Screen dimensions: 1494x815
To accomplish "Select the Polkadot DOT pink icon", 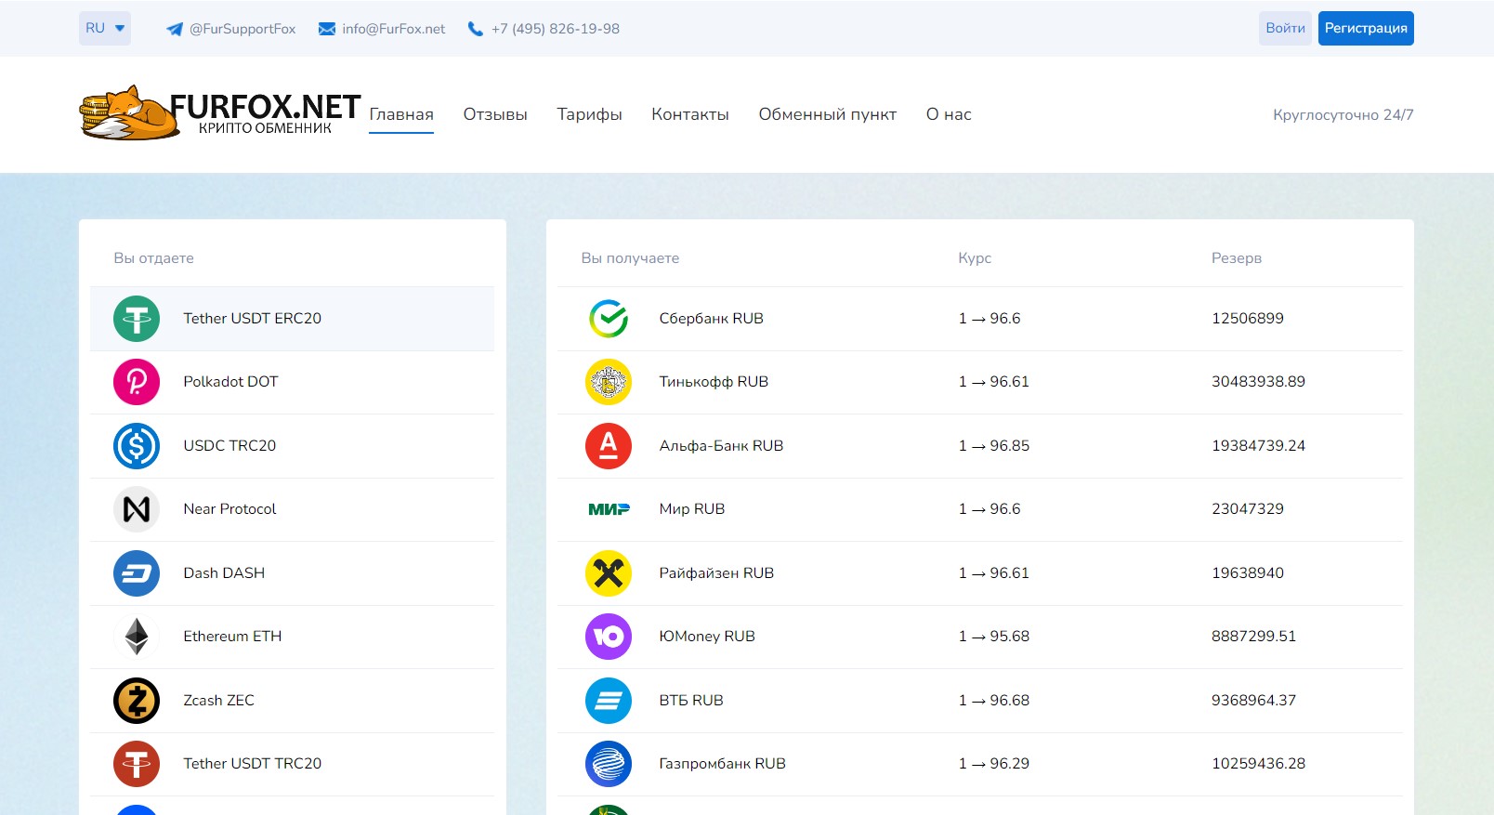I will [137, 382].
